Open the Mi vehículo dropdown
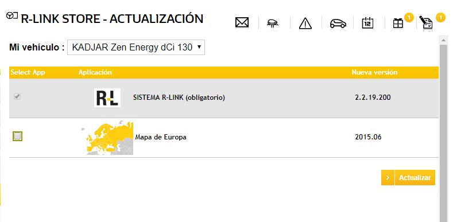The height and width of the screenshot is (222, 453). point(136,48)
